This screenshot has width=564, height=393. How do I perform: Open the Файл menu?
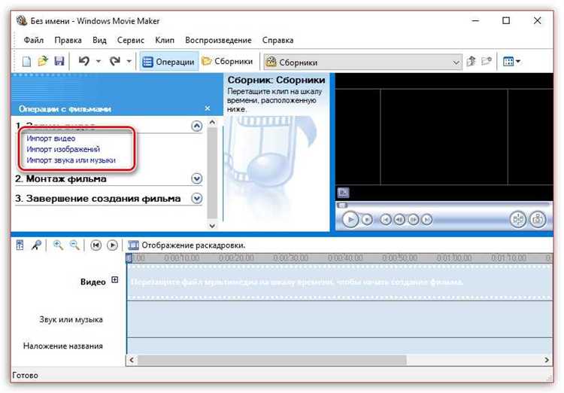click(33, 40)
